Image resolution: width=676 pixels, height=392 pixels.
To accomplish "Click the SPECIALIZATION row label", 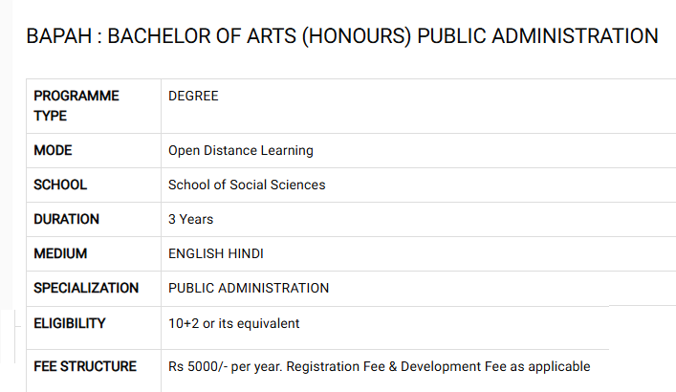I will coord(86,288).
